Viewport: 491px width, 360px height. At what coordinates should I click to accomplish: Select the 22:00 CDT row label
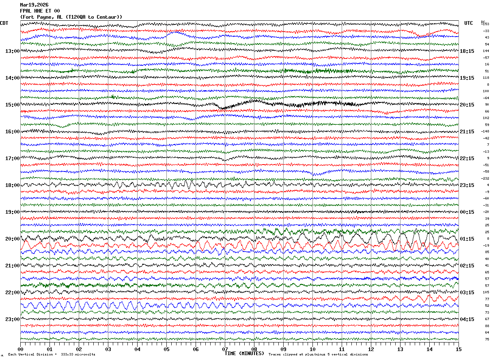click(x=13, y=293)
